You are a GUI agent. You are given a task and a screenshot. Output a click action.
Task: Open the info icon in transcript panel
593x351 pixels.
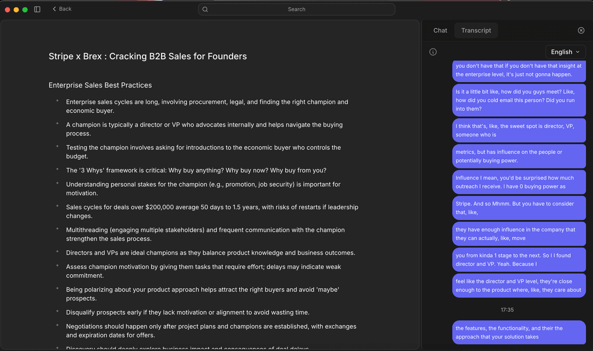(x=433, y=52)
